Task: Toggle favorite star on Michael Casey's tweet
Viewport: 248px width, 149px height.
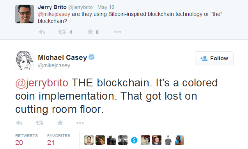Action: [x=60, y=123]
